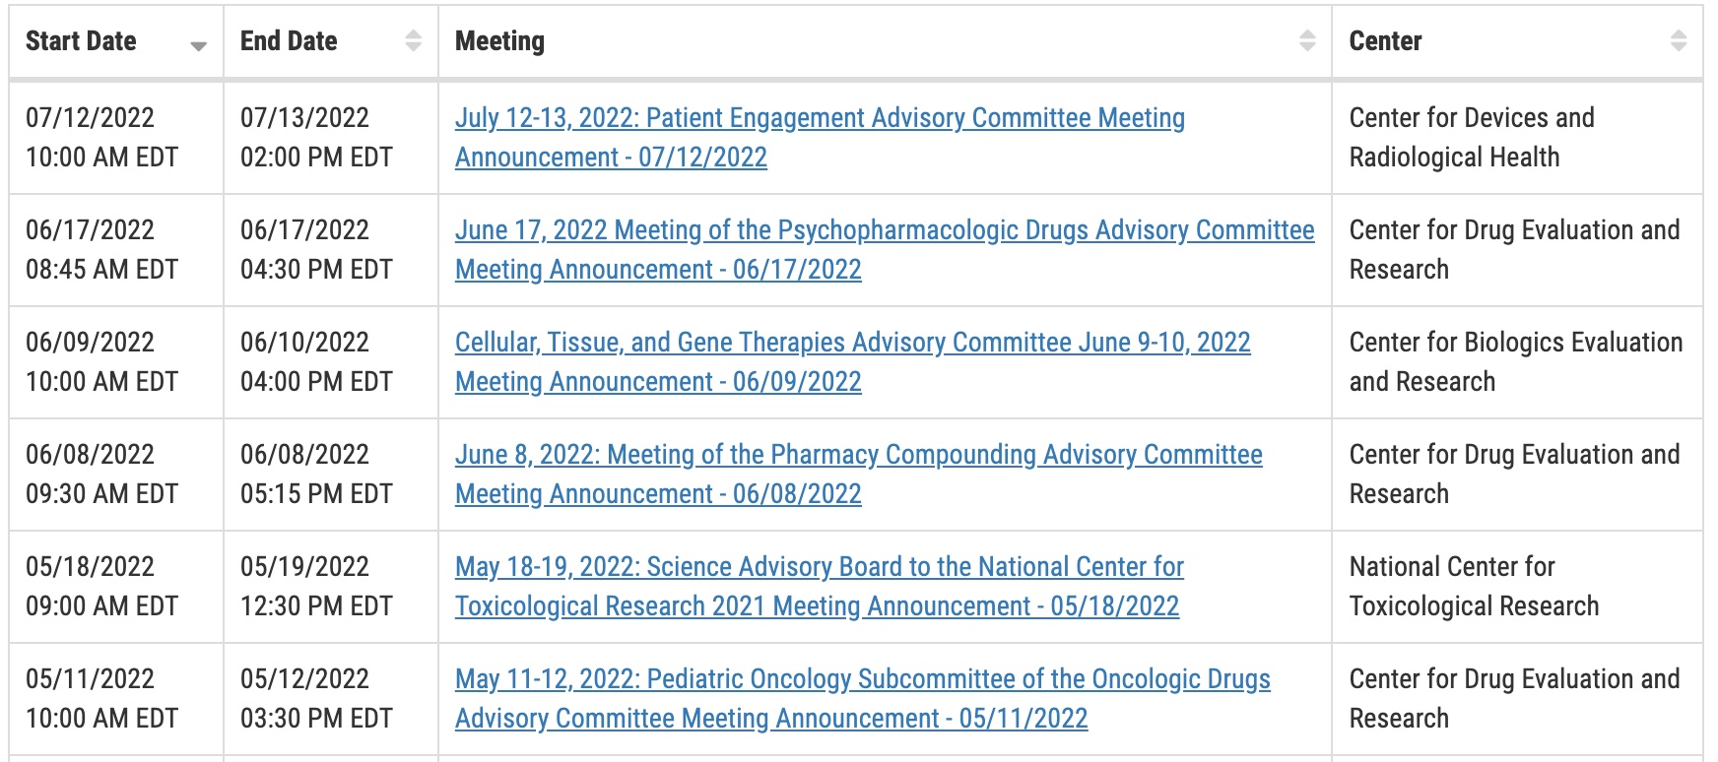Sort table by End Date header

(x=289, y=41)
